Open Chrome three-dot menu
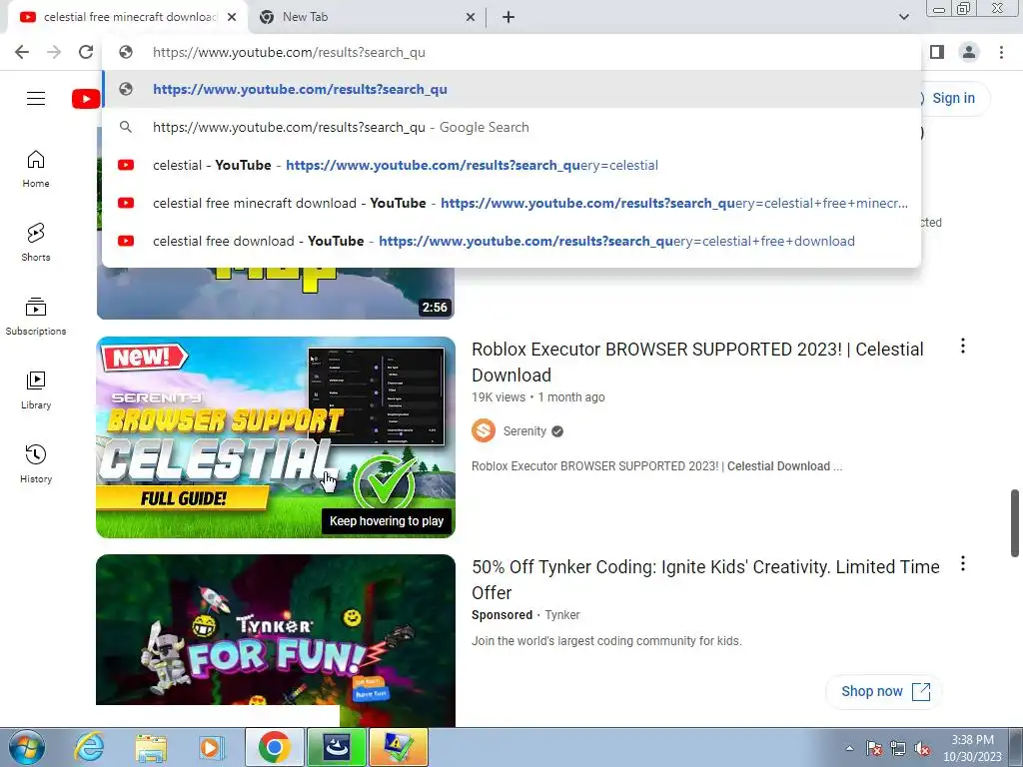The image size is (1023, 767). click(x=1001, y=52)
